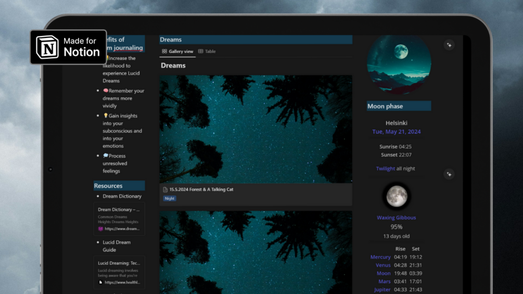Screen dimensions: 523x294
Task: Switch to the Gallery view tab
Action: pyautogui.click(x=177, y=52)
